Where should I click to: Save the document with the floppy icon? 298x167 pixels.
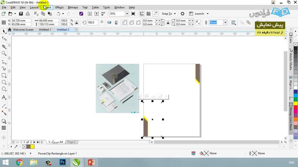(21, 14)
